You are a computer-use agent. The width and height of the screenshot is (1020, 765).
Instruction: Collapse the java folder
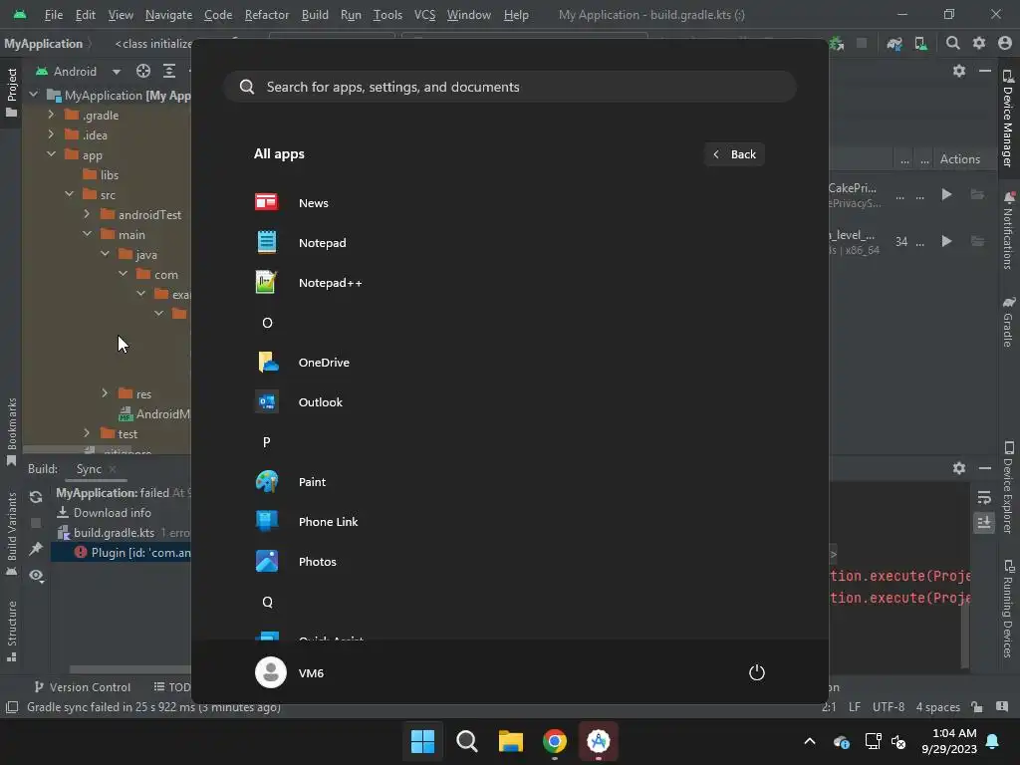[x=105, y=254]
